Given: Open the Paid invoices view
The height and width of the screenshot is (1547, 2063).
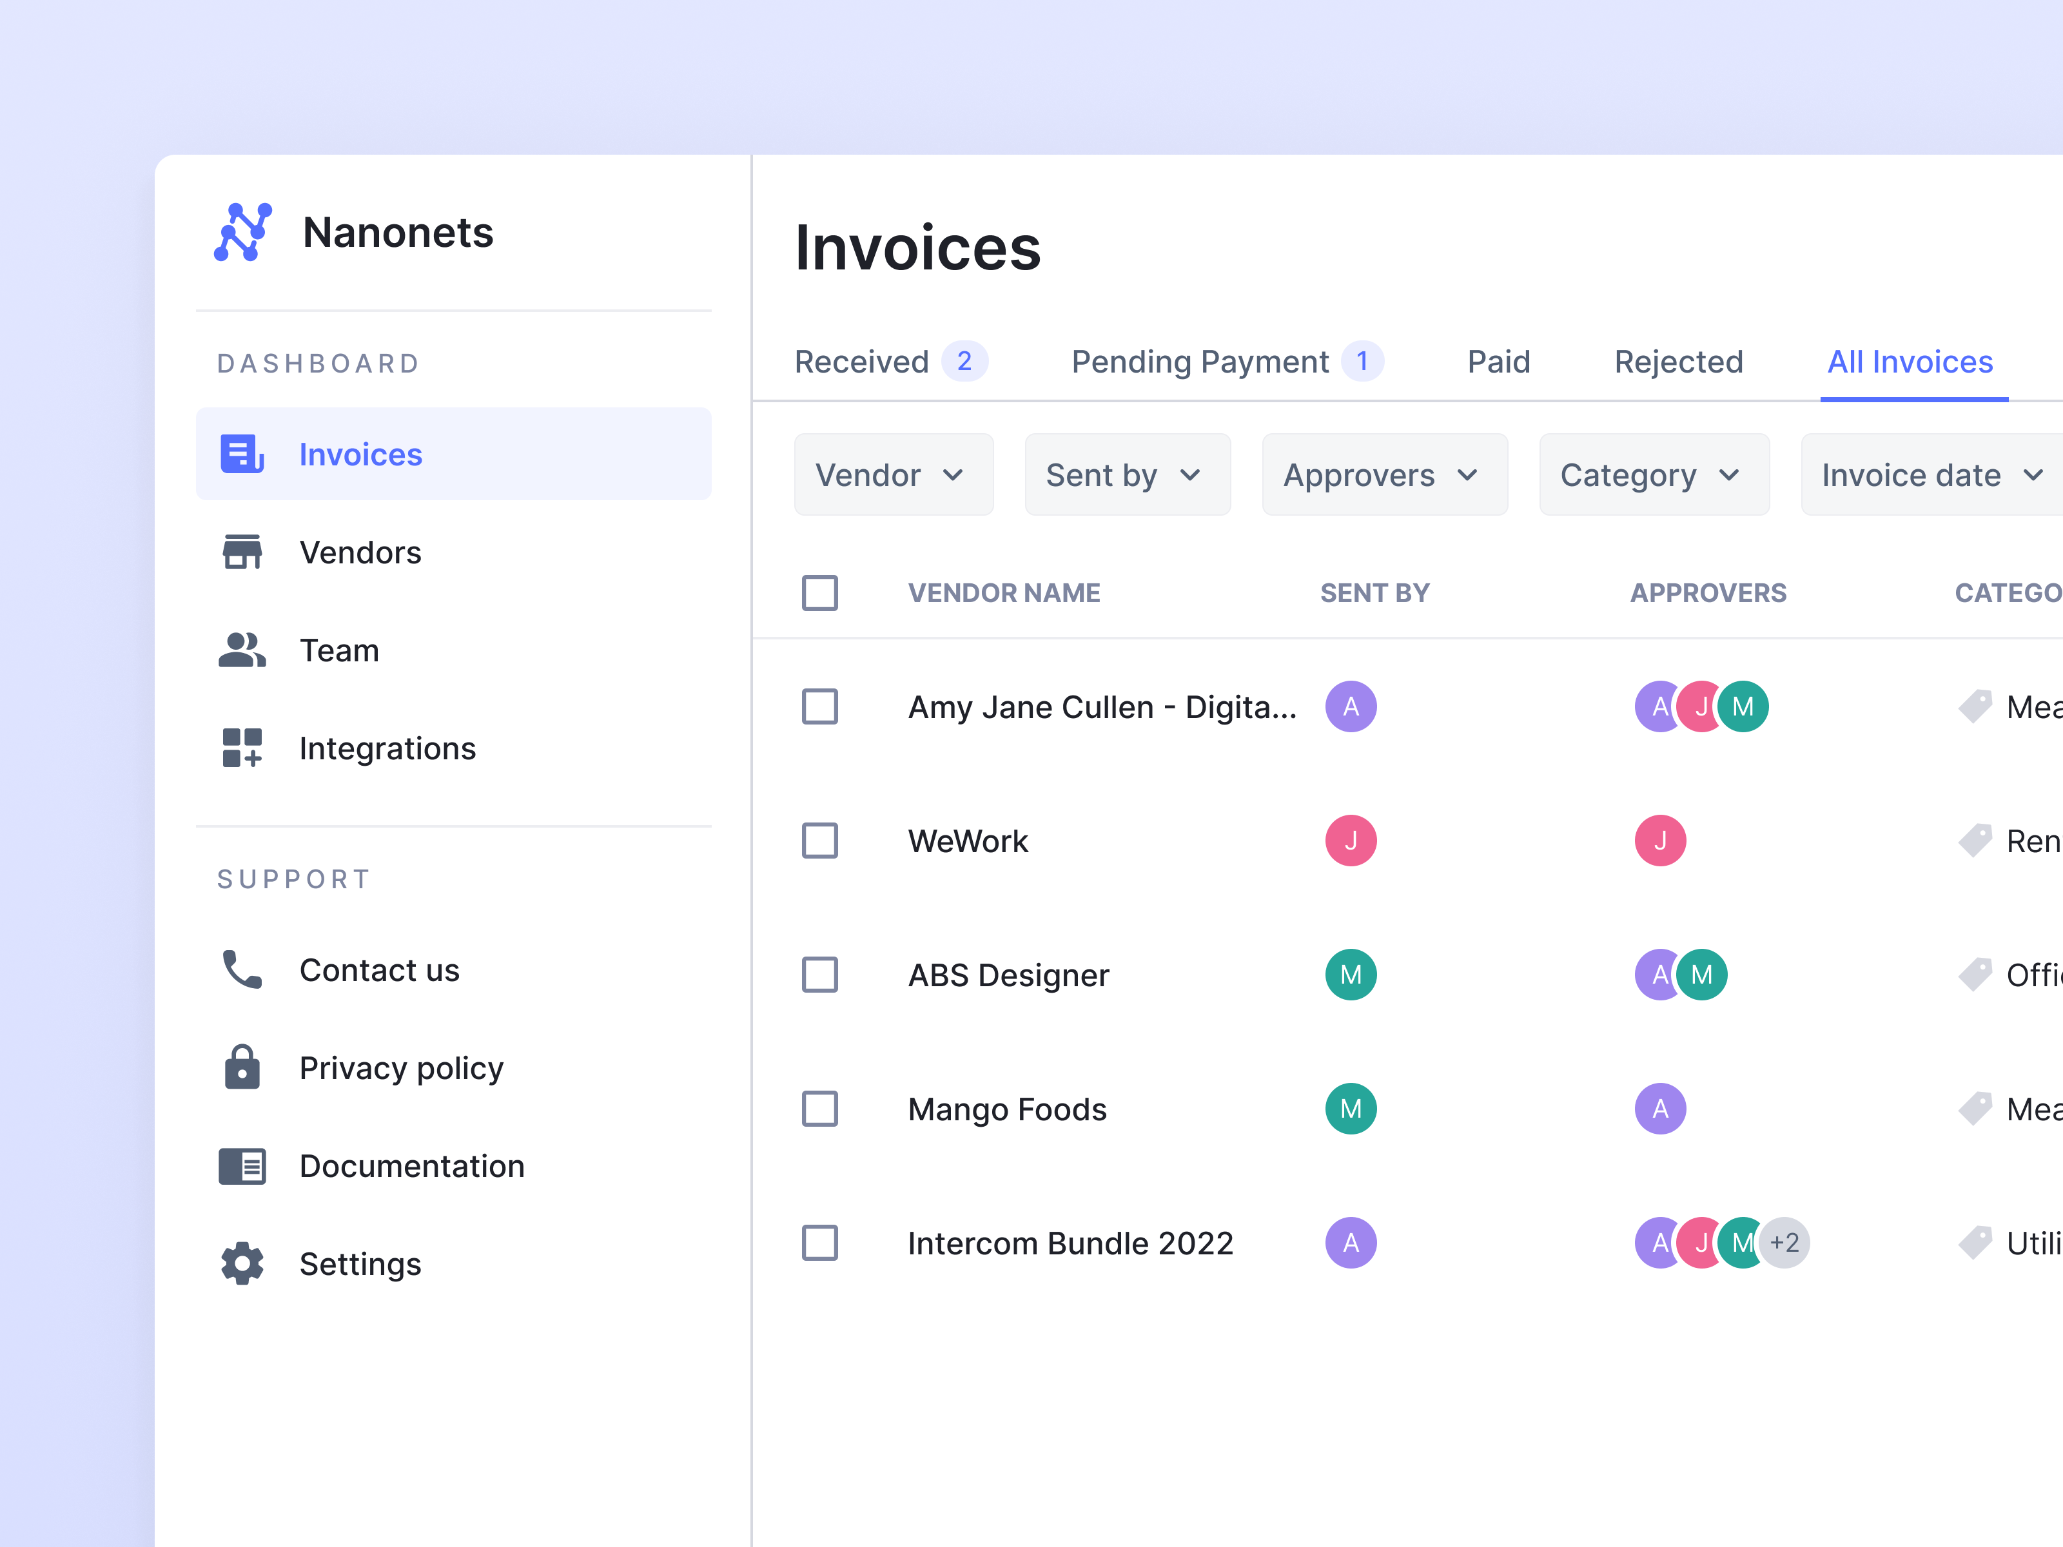Looking at the screenshot, I should pos(1497,362).
